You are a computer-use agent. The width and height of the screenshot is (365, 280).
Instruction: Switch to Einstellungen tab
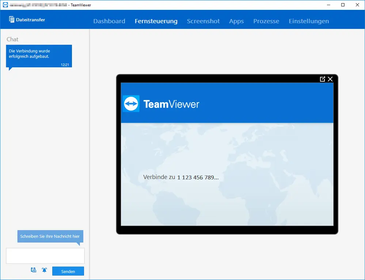click(x=309, y=21)
